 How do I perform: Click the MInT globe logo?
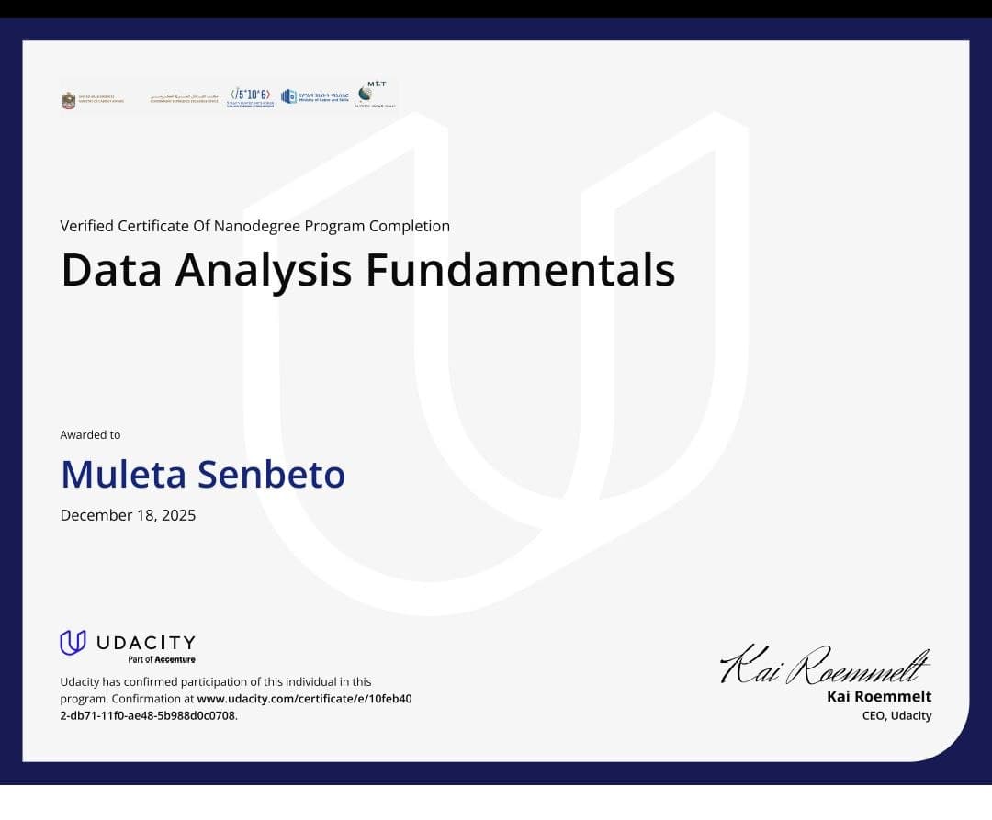click(374, 95)
